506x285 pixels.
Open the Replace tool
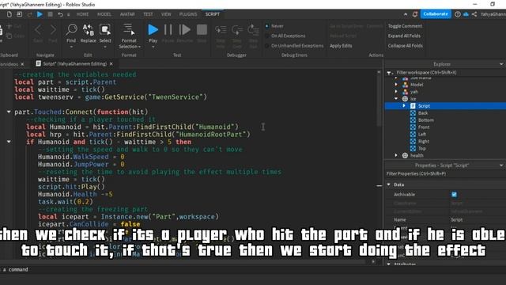click(x=88, y=33)
